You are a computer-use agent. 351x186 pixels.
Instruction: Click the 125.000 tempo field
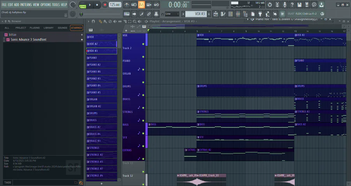pos(115,5)
